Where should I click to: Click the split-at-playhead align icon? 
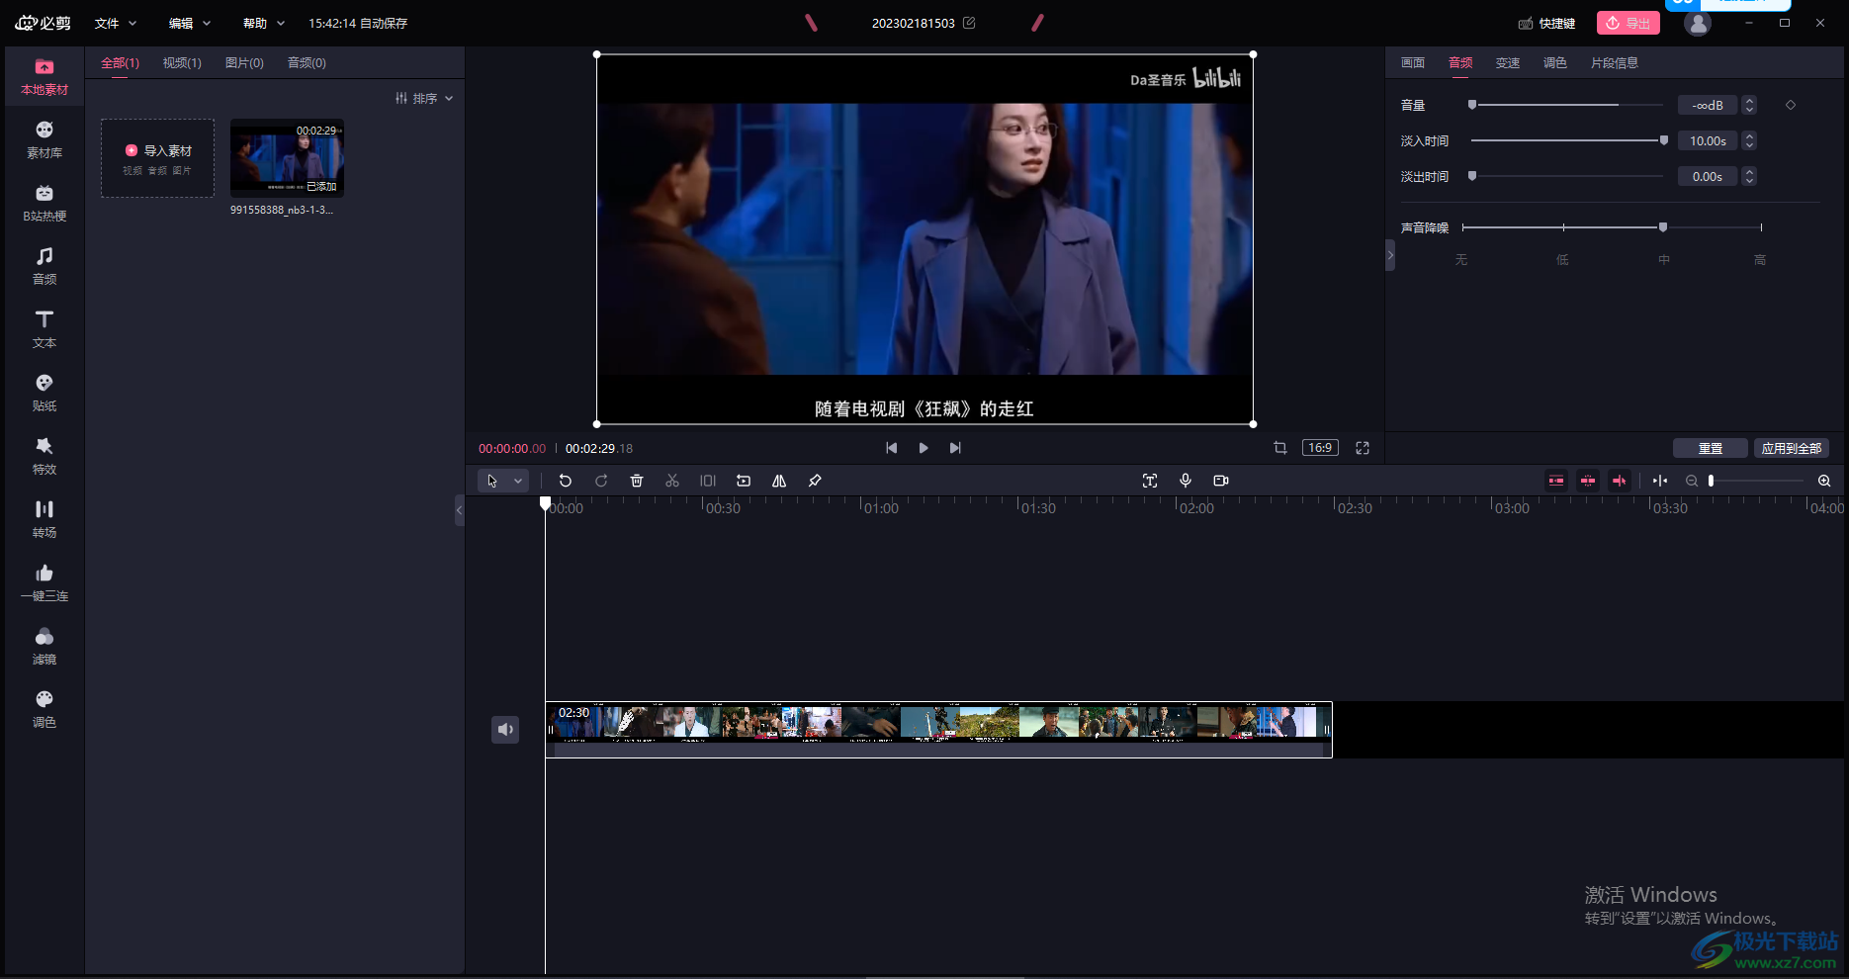click(1660, 481)
